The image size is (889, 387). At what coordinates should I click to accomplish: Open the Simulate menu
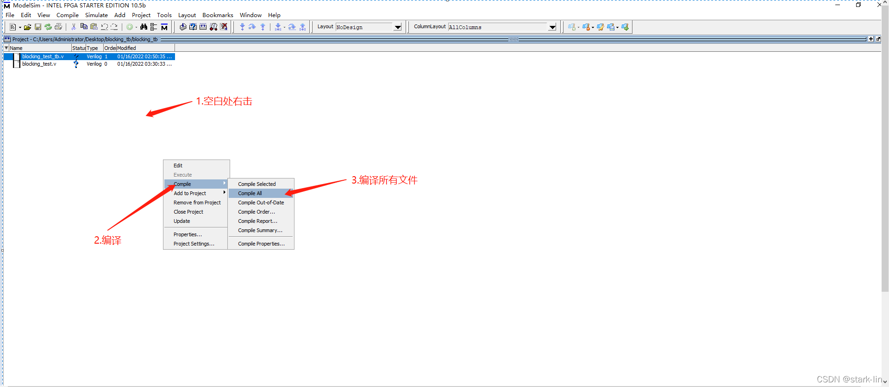point(96,15)
